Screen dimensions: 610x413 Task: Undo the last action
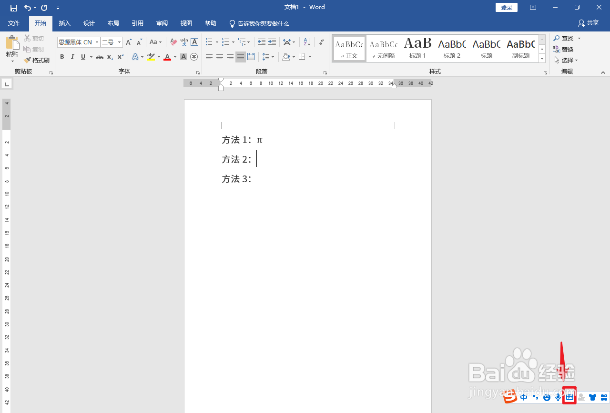(28, 8)
